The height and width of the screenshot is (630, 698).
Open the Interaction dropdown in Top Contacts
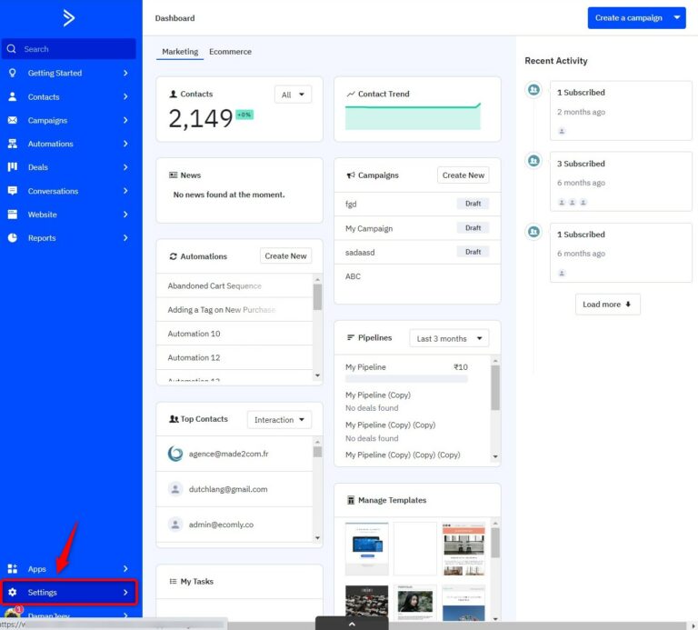tap(279, 419)
